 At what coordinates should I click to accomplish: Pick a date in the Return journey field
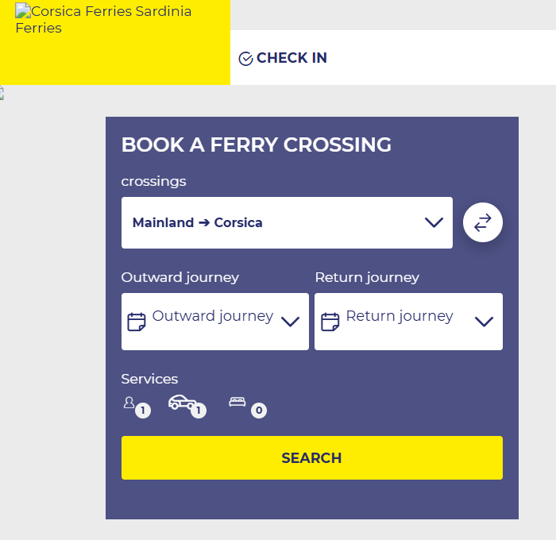399,316
